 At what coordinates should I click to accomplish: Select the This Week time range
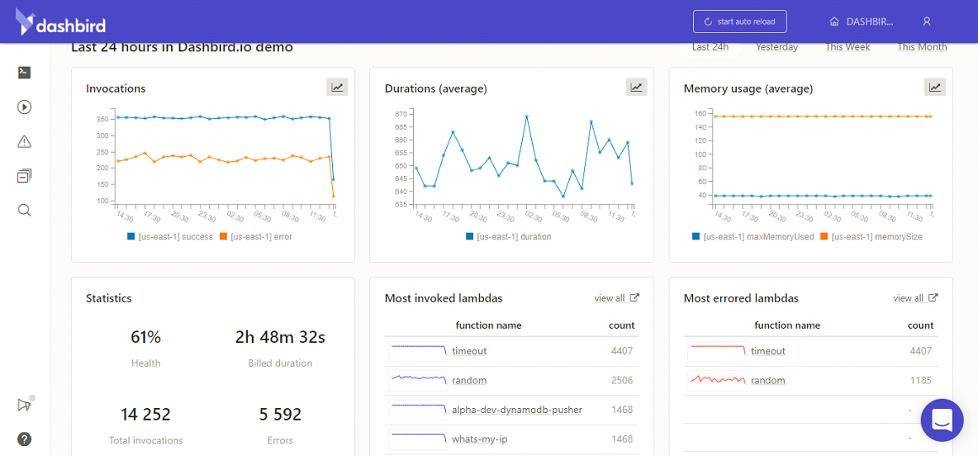[847, 47]
